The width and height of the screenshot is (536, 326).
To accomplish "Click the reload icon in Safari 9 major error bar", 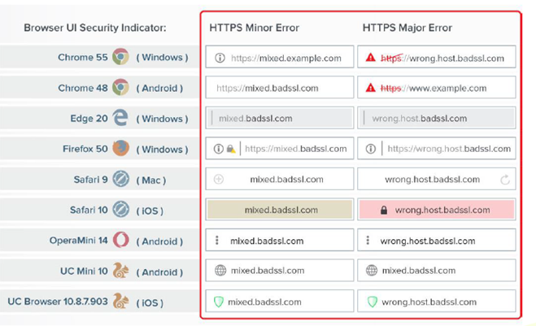I will [504, 180].
